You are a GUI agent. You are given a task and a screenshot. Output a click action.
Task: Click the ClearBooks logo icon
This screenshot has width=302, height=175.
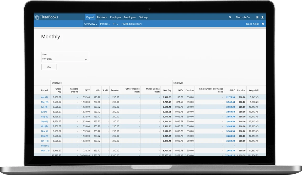point(37,17)
